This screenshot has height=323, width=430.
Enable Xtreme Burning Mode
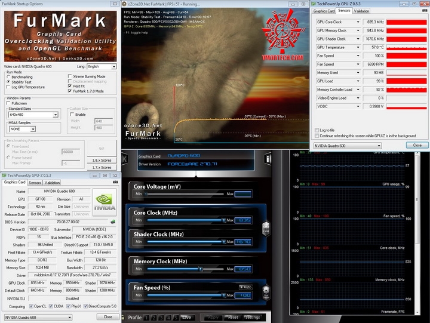tap(70, 76)
